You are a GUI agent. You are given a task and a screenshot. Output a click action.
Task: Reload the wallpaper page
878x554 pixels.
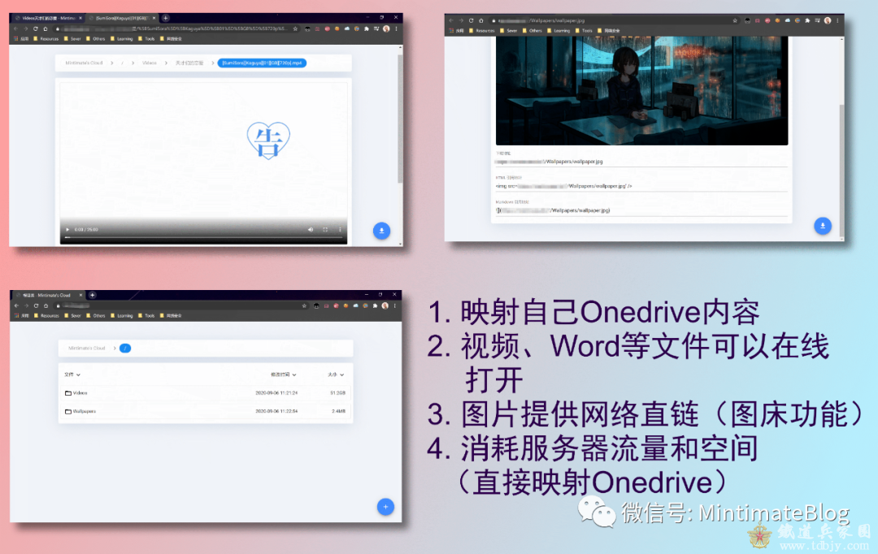(x=471, y=20)
